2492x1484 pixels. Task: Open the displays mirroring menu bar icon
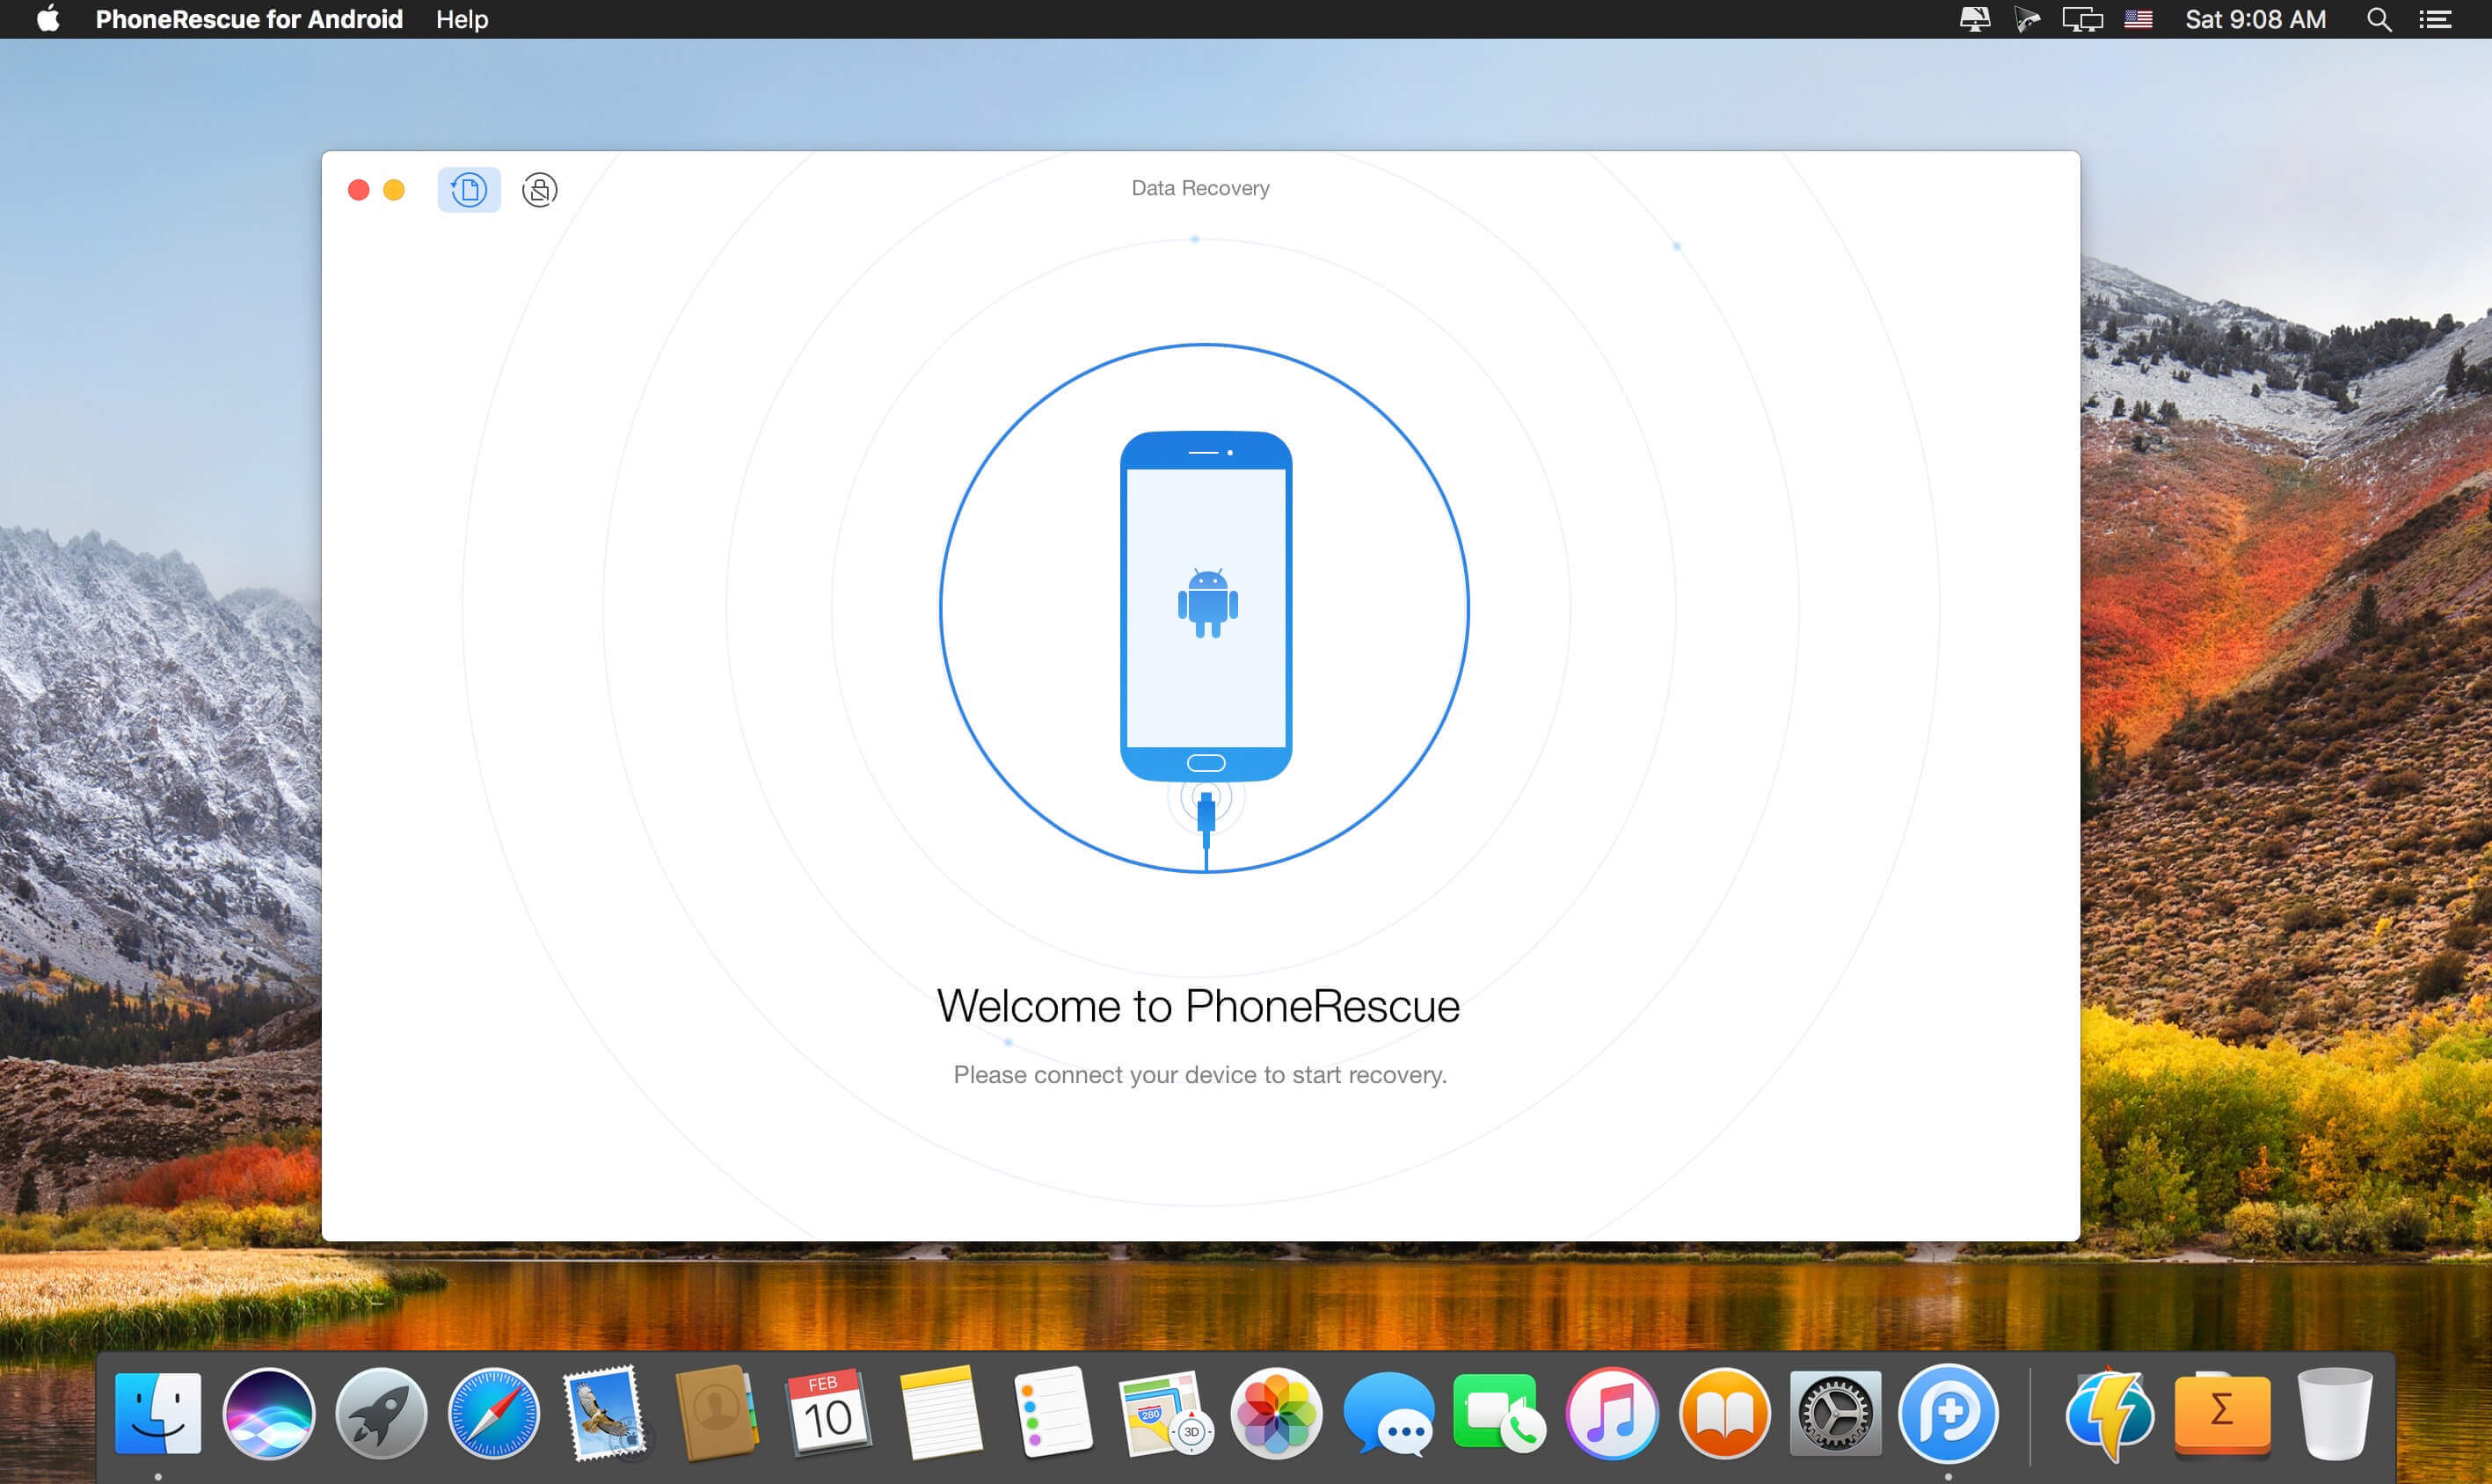point(2082,19)
